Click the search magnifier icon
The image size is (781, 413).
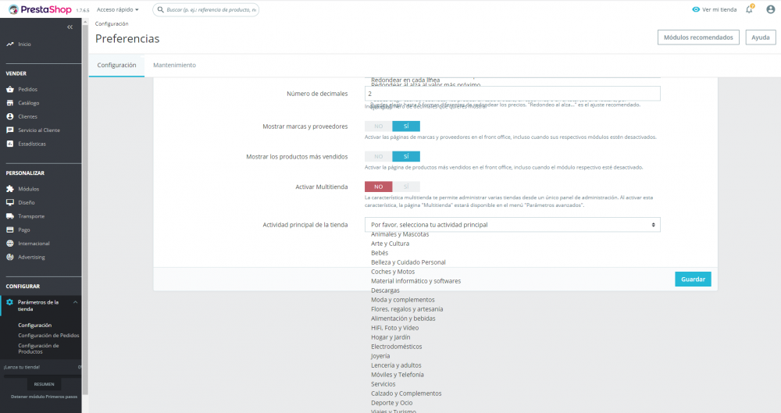point(160,9)
